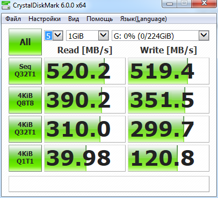Click the sequential write result 519.4
The height and width of the screenshot is (198, 218).
169,71
